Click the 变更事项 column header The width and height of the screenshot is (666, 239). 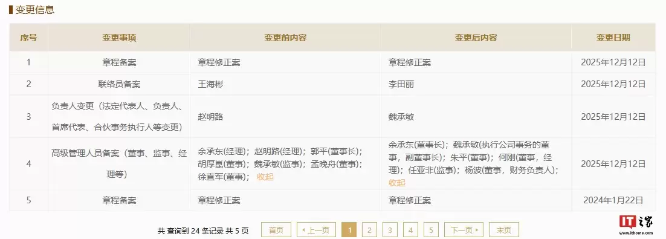click(119, 38)
